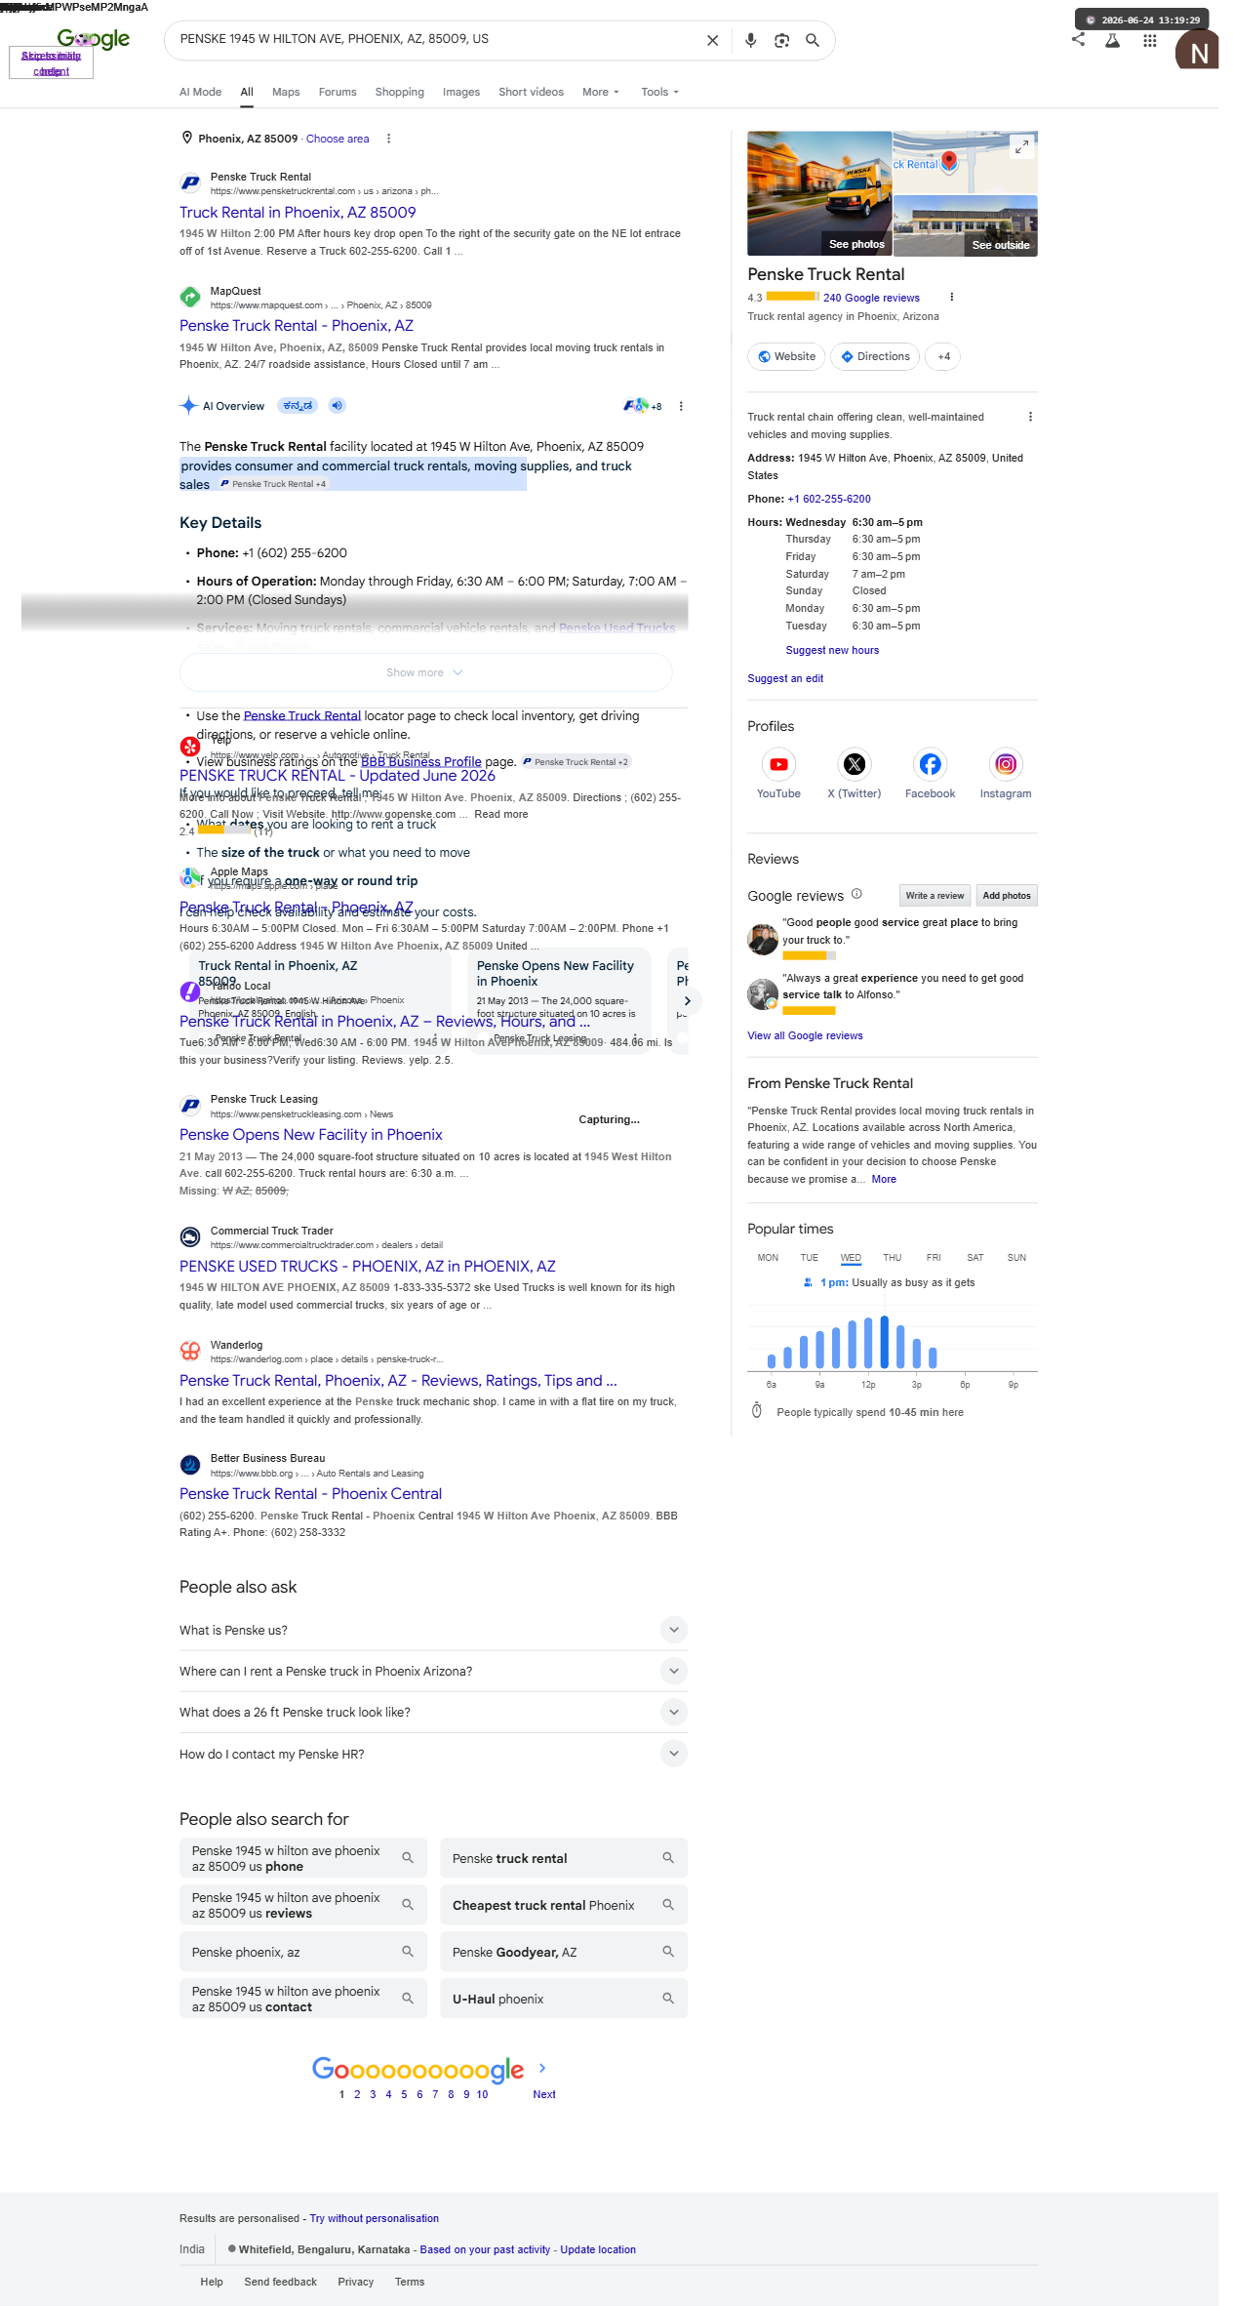Click the share icon near the top right
This screenshot has width=1233, height=2306.
(1078, 39)
